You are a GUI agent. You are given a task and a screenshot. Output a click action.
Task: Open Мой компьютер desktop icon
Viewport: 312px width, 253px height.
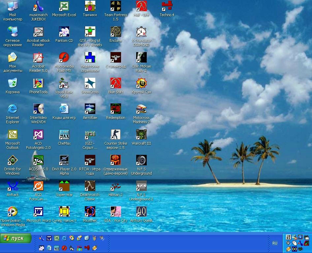tap(13, 6)
